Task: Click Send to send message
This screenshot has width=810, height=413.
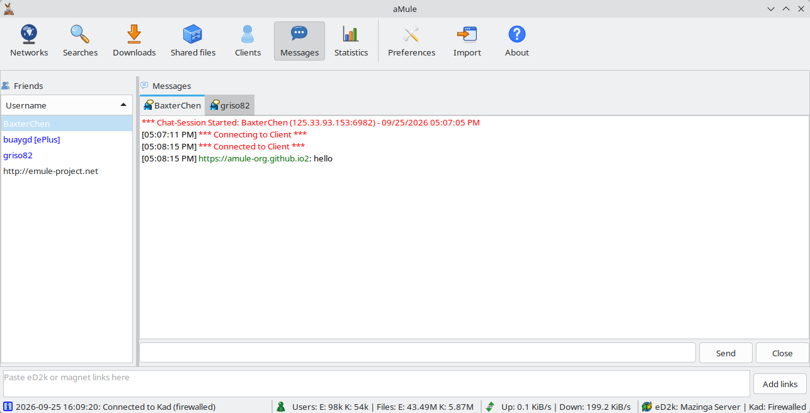Action: point(726,353)
